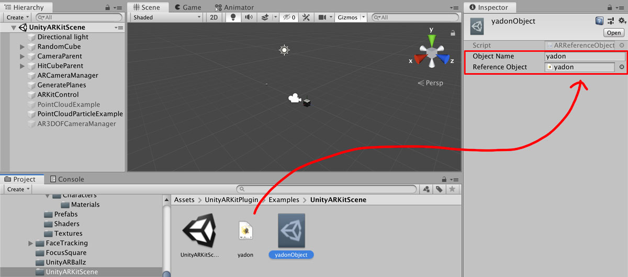Expand FaceTracking folder in Project
This screenshot has height=277, width=628.
click(31, 243)
